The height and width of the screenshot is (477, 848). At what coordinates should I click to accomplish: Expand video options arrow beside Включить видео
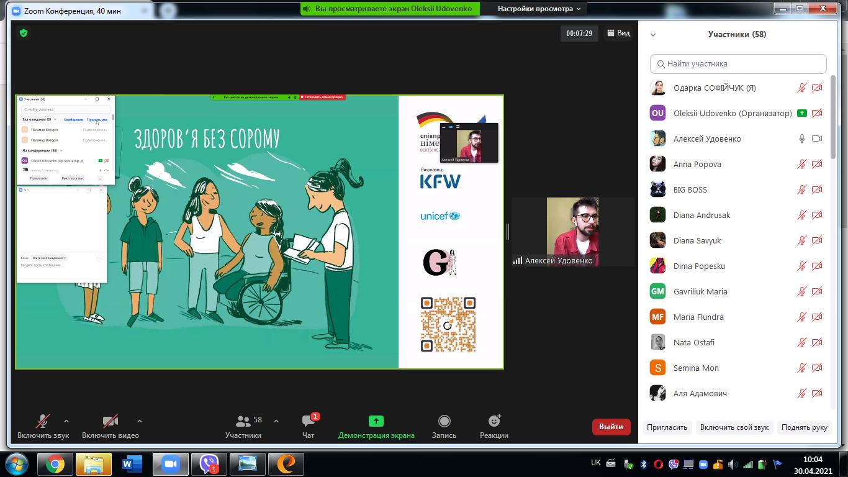(x=140, y=421)
